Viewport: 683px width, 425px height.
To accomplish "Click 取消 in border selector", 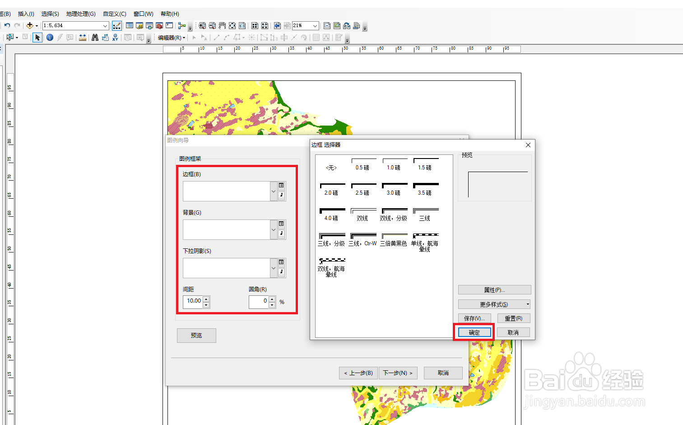I will [513, 332].
